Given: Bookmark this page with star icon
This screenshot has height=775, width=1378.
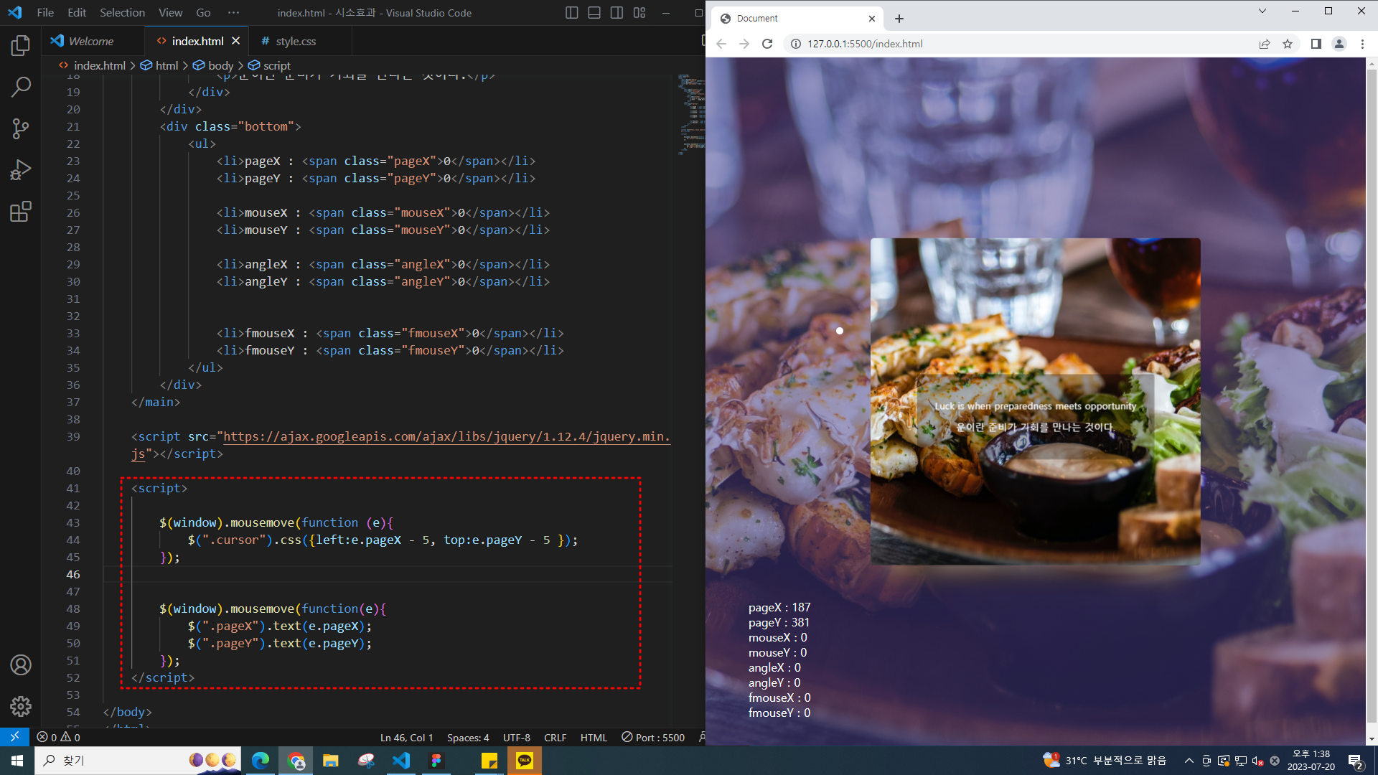Looking at the screenshot, I should tap(1288, 44).
